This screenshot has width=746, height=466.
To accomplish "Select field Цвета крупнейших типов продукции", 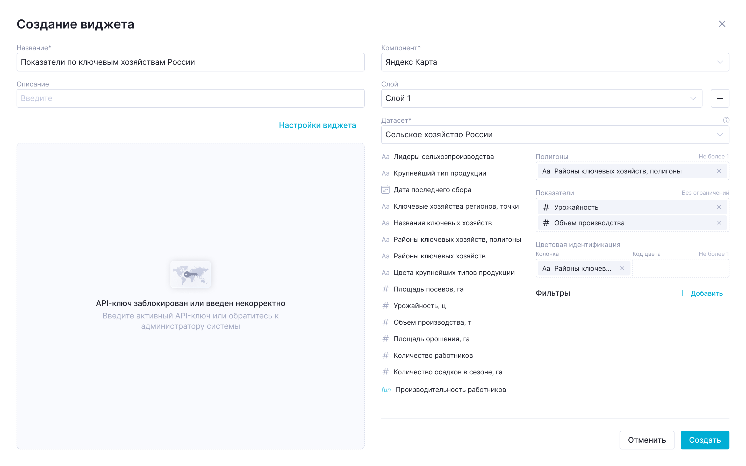I will click(x=454, y=272).
